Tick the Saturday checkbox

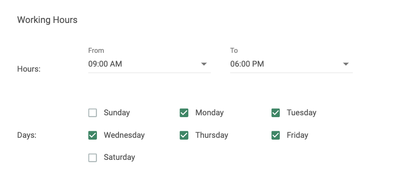pos(92,158)
